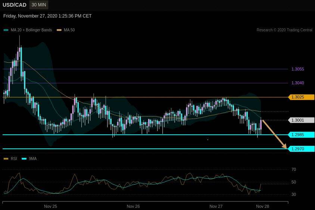Click the Nov 26 date axis label

[133, 206]
